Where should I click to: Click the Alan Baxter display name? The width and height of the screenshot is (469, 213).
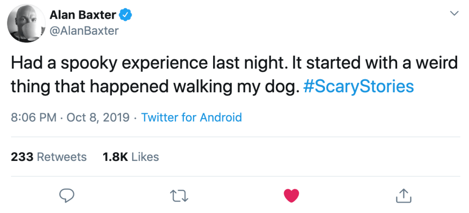coord(82,15)
